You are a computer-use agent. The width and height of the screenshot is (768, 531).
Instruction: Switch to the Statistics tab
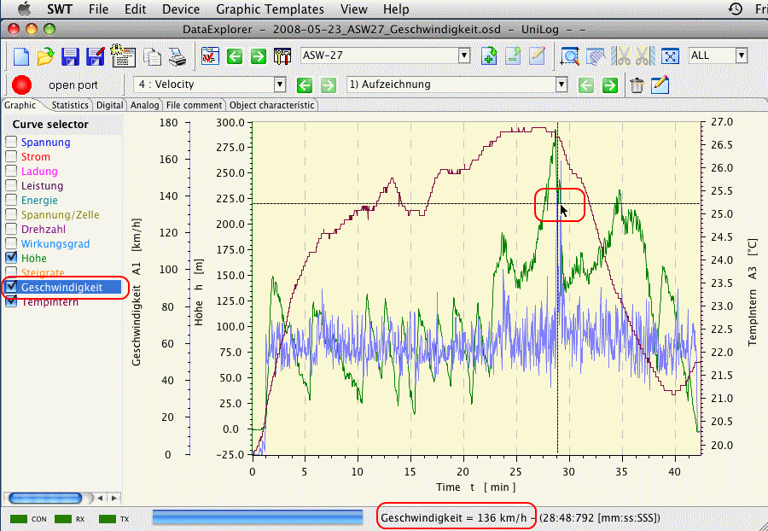pos(70,105)
